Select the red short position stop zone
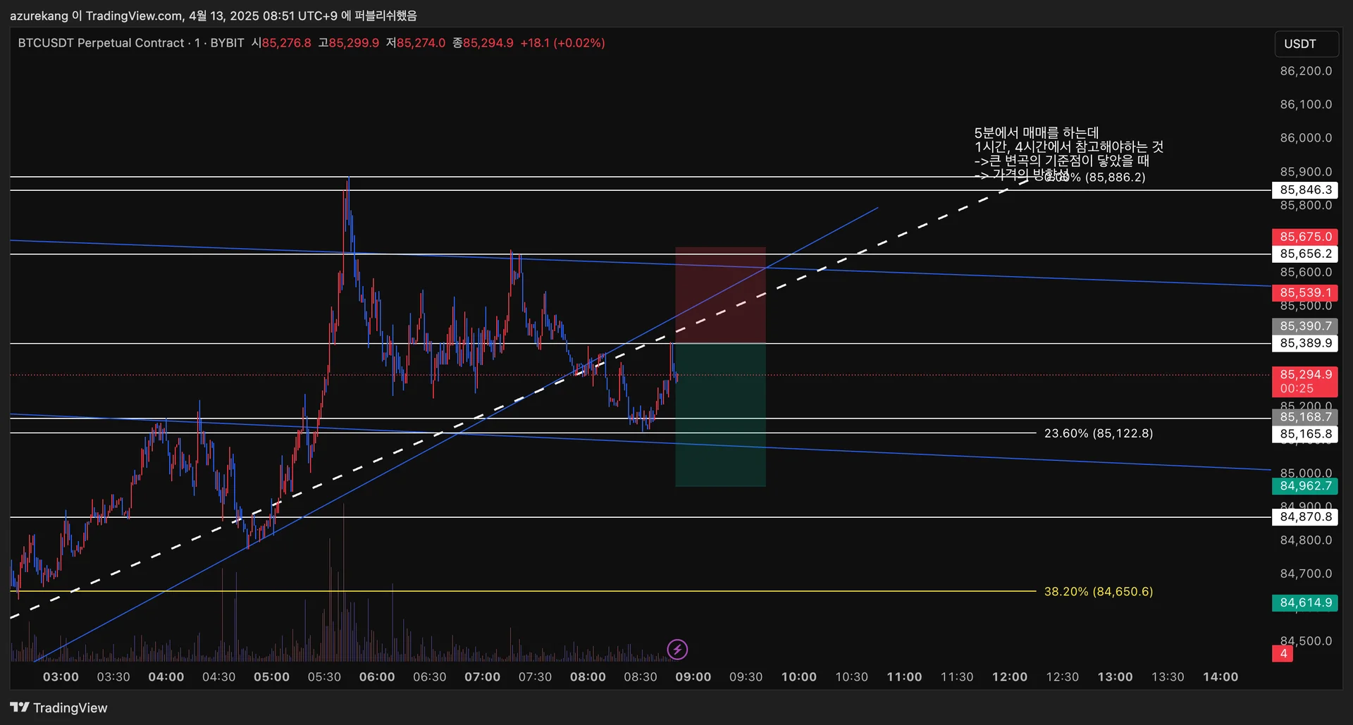Image resolution: width=1353 pixels, height=725 pixels. click(720, 295)
